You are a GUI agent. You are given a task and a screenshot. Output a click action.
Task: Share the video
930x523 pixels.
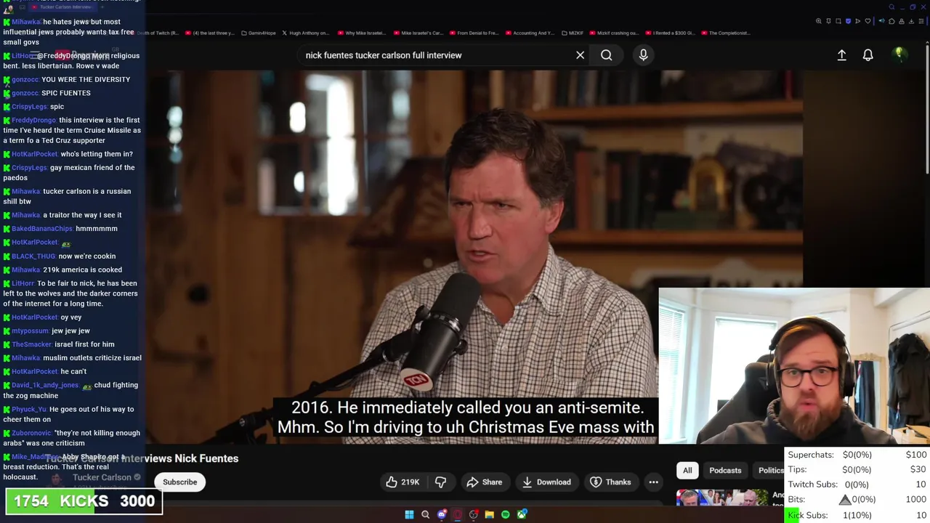coord(485,482)
